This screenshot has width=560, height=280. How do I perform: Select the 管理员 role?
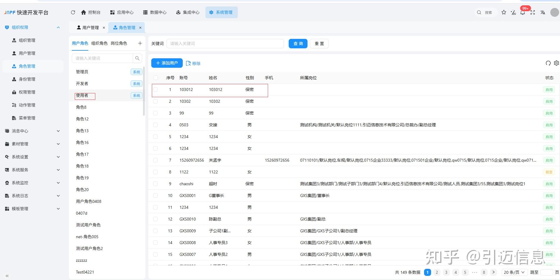(107, 72)
